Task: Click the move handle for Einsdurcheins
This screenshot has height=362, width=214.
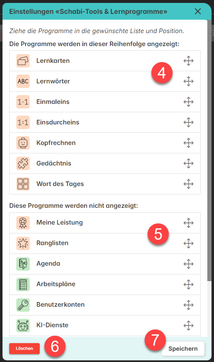Action: coord(189,122)
